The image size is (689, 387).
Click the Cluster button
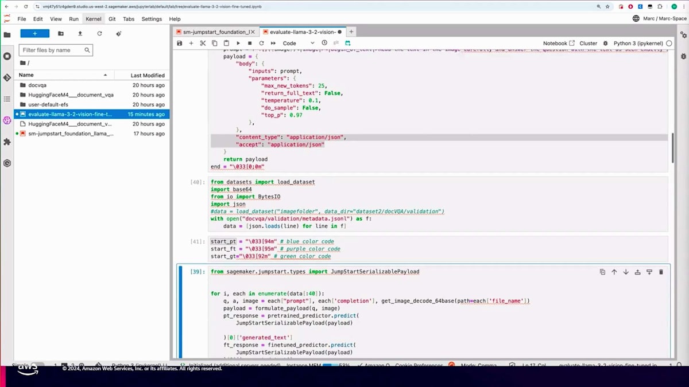point(589,43)
